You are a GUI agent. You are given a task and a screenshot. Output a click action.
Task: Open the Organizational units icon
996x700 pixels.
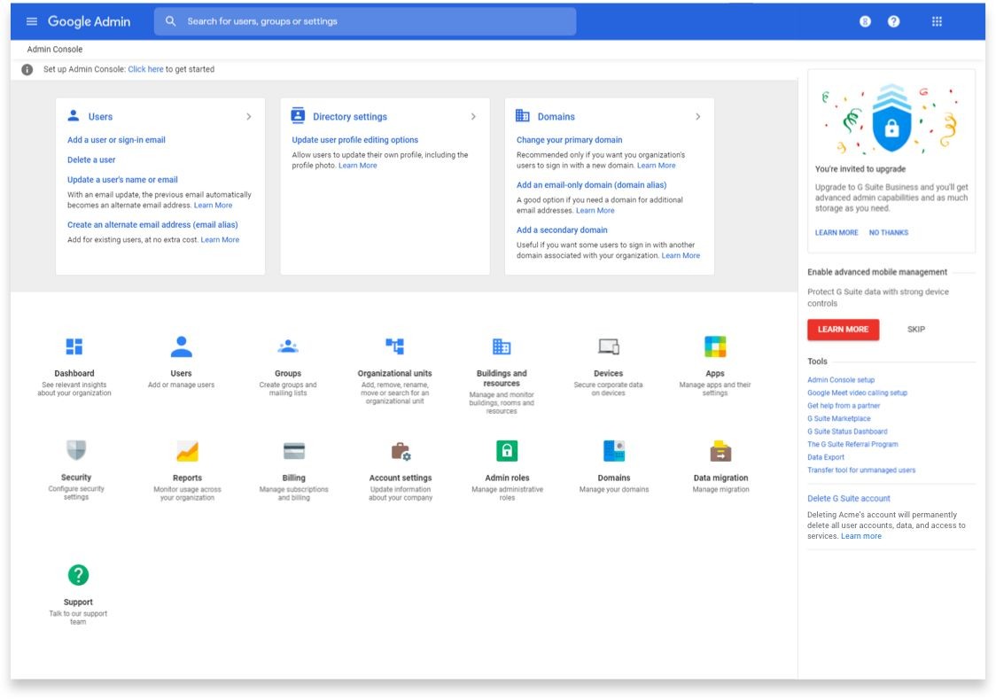[x=394, y=346]
